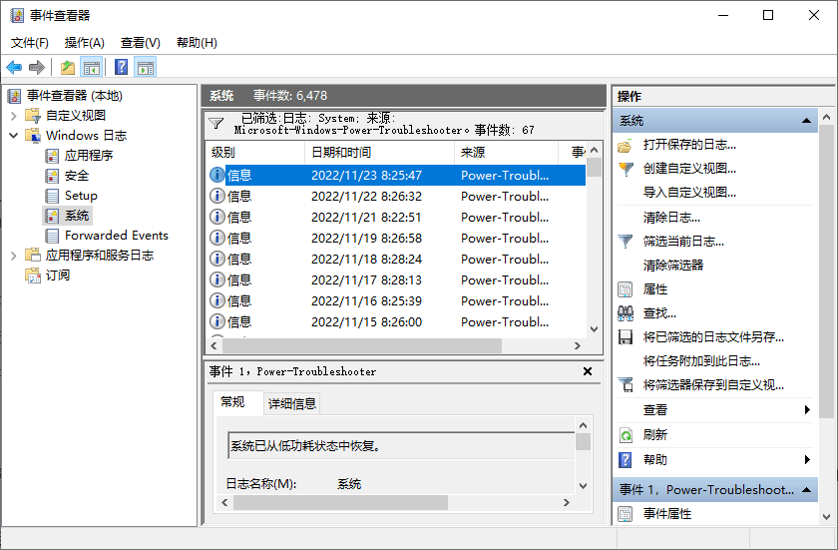Sort by the 日期和时间 column header
Viewport: 838px width, 550px height.
click(379, 153)
